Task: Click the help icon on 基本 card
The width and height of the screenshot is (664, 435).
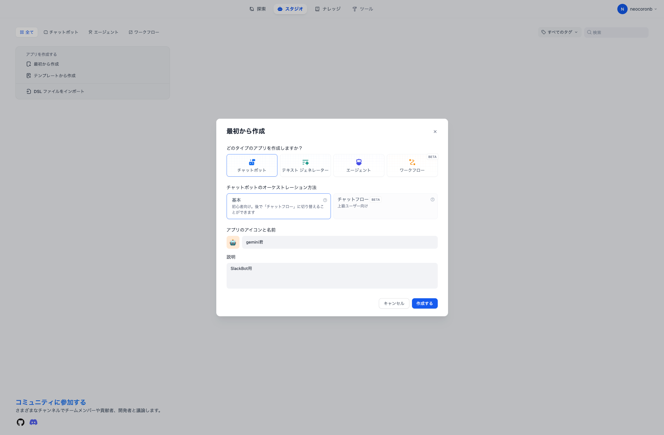Action: (x=325, y=200)
